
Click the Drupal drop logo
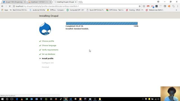pyautogui.click(x=45, y=29)
